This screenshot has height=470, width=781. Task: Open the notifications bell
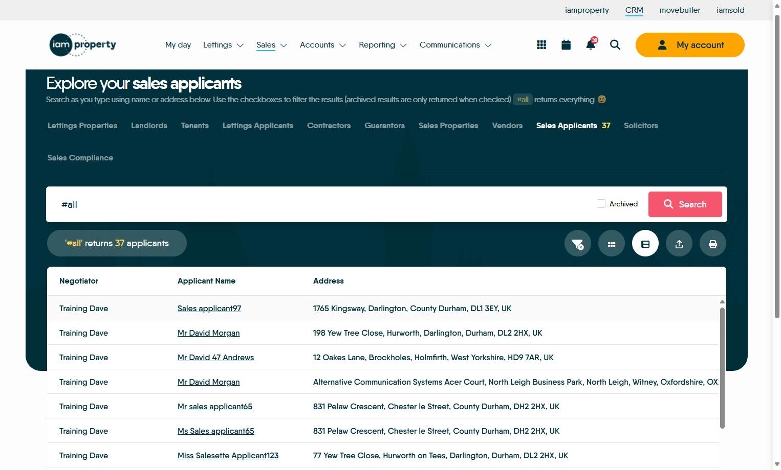(591, 44)
